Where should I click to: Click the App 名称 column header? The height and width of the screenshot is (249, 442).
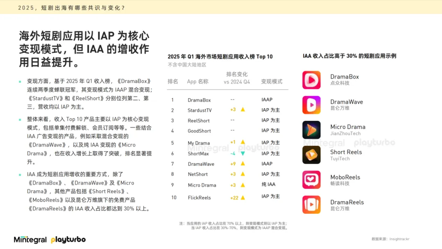point(198,81)
